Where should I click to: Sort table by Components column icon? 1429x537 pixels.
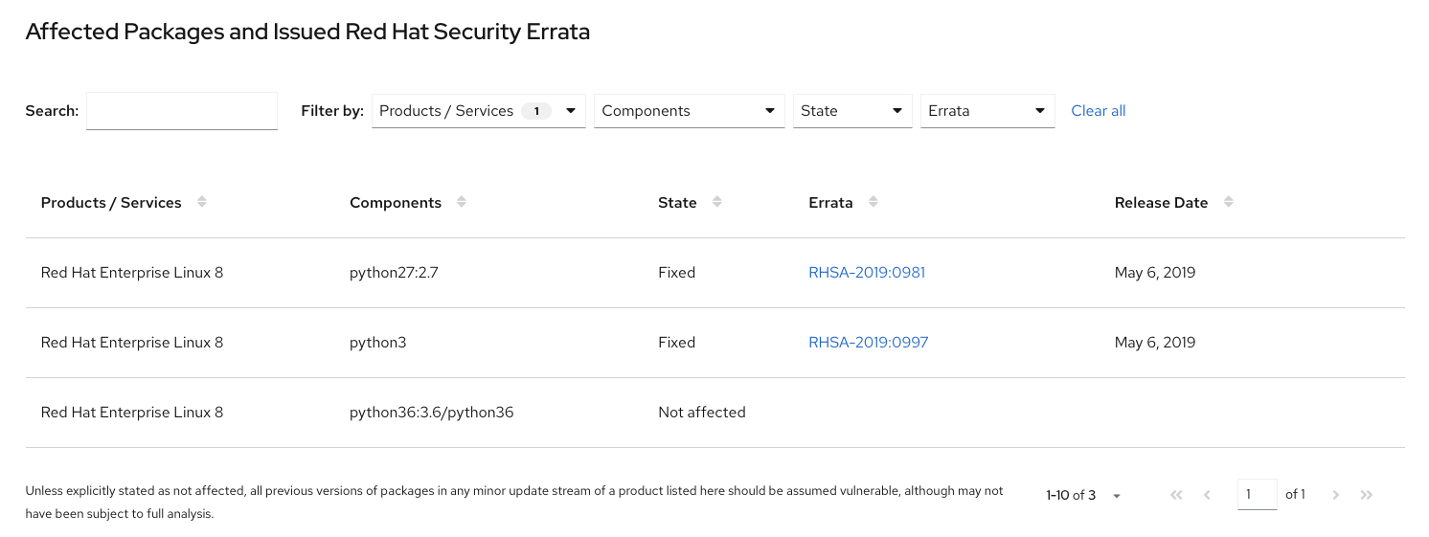462,203
